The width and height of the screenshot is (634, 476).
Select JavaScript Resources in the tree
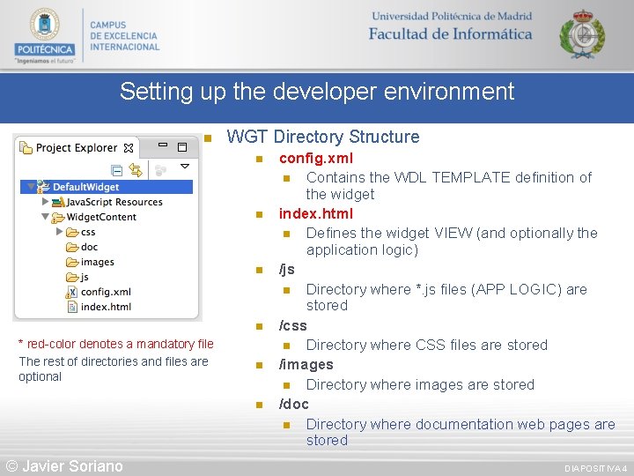click(x=114, y=202)
